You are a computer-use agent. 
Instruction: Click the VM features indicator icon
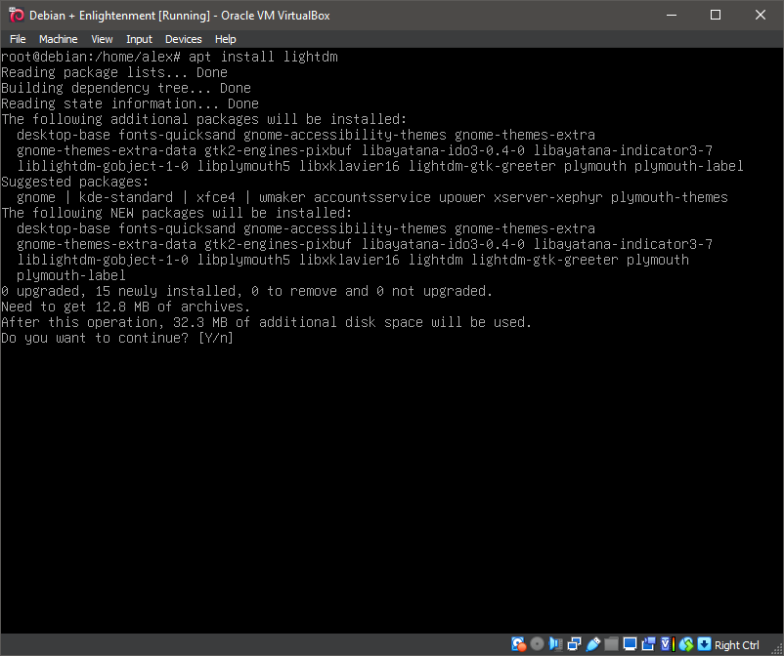(x=665, y=644)
